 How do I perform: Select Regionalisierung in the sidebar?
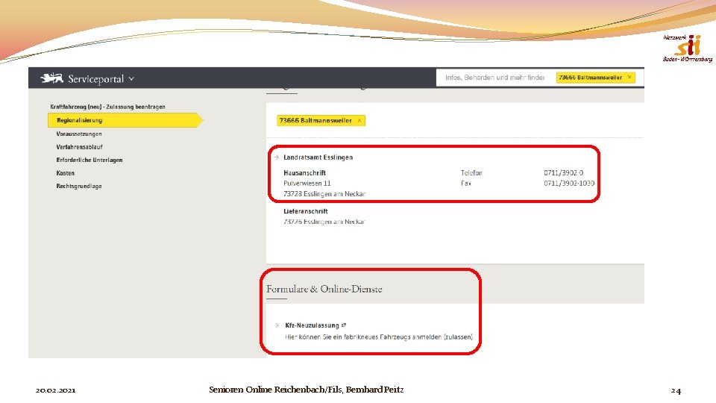(x=125, y=120)
